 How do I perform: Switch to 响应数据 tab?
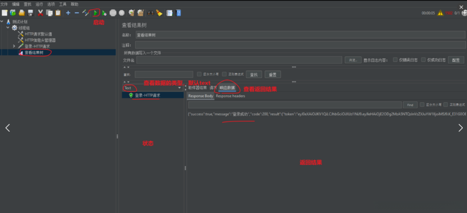tap(227, 88)
